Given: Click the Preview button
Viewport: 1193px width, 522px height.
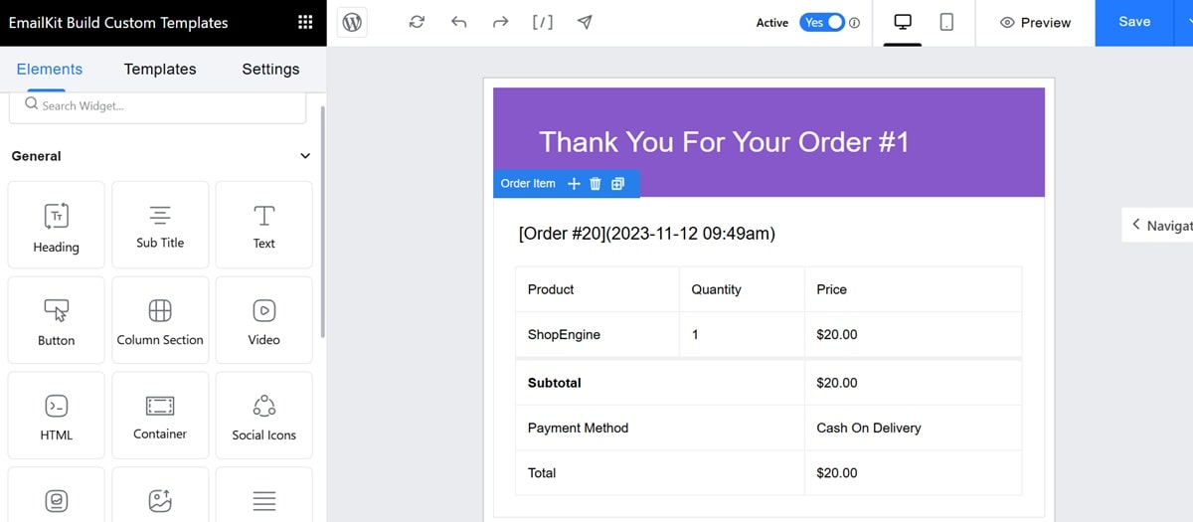Looking at the screenshot, I should [1035, 22].
